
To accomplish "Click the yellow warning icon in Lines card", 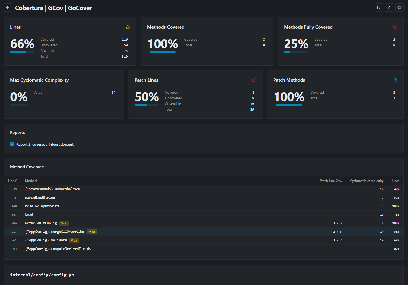I will [x=128, y=27].
